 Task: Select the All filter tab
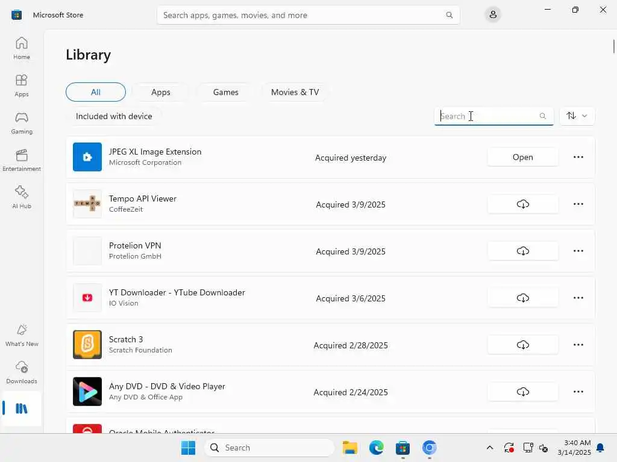96,92
